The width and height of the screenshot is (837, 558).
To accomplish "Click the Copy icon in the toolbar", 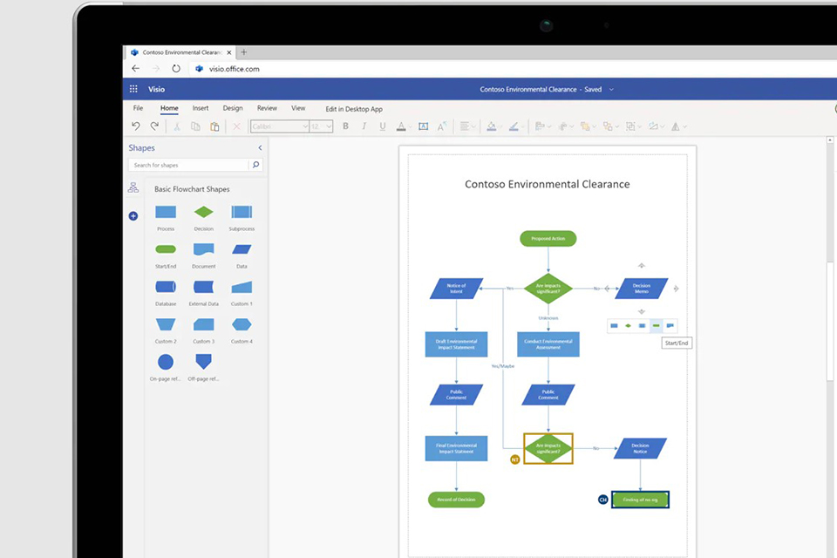I will [195, 126].
